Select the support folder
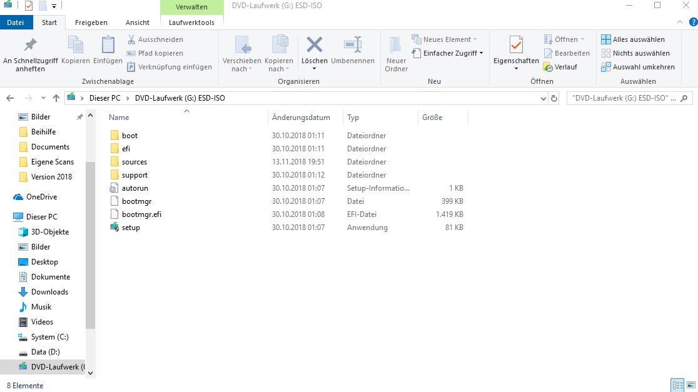This screenshot has width=698, height=392. click(134, 175)
